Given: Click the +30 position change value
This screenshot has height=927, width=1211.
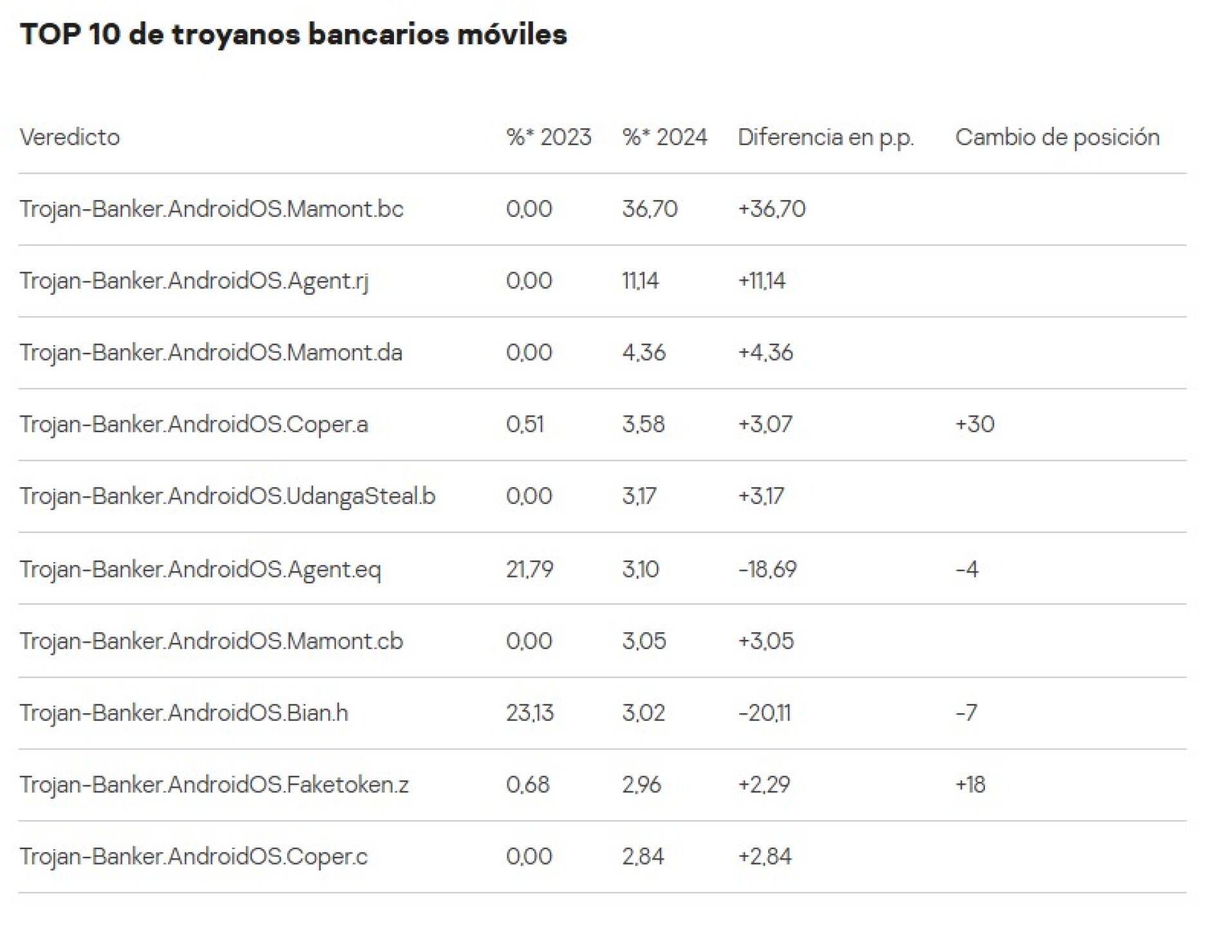Looking at the screenshot, I should click(975, 424).
